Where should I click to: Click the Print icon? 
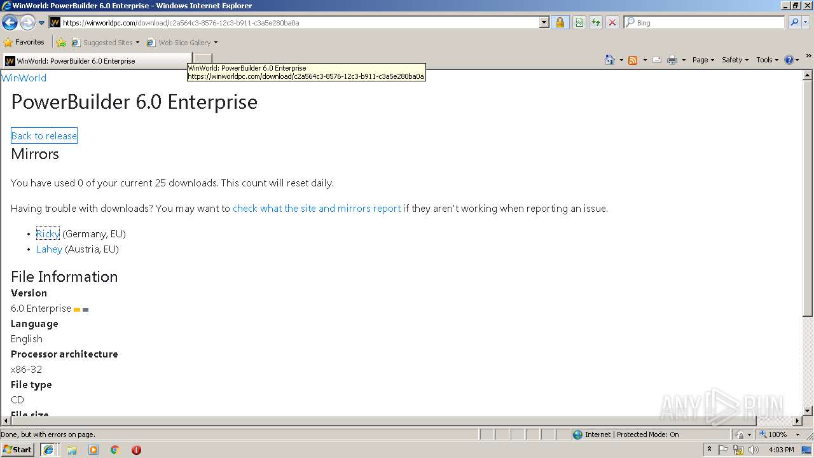pos(672,60)
